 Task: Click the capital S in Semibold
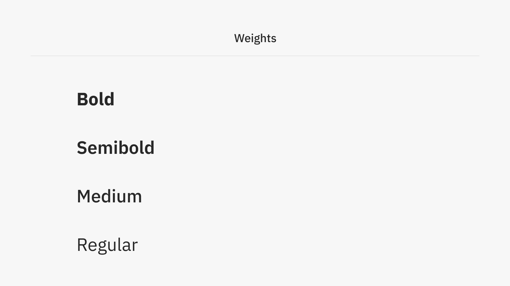(x=82, y=148)
